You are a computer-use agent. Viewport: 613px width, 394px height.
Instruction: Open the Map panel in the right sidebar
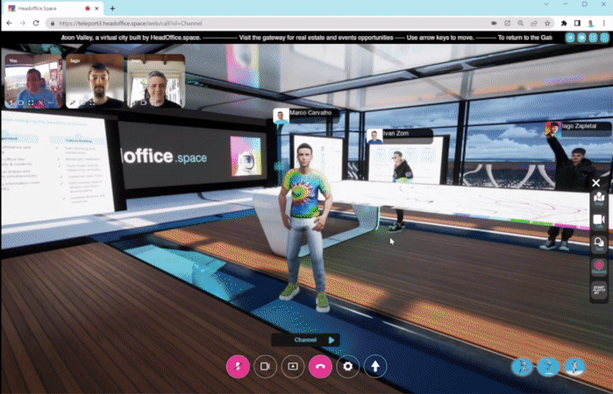click(599, 199)
